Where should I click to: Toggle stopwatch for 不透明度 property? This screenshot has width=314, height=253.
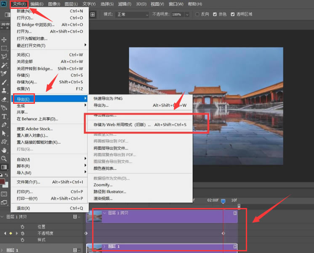[x=22, y=233]
